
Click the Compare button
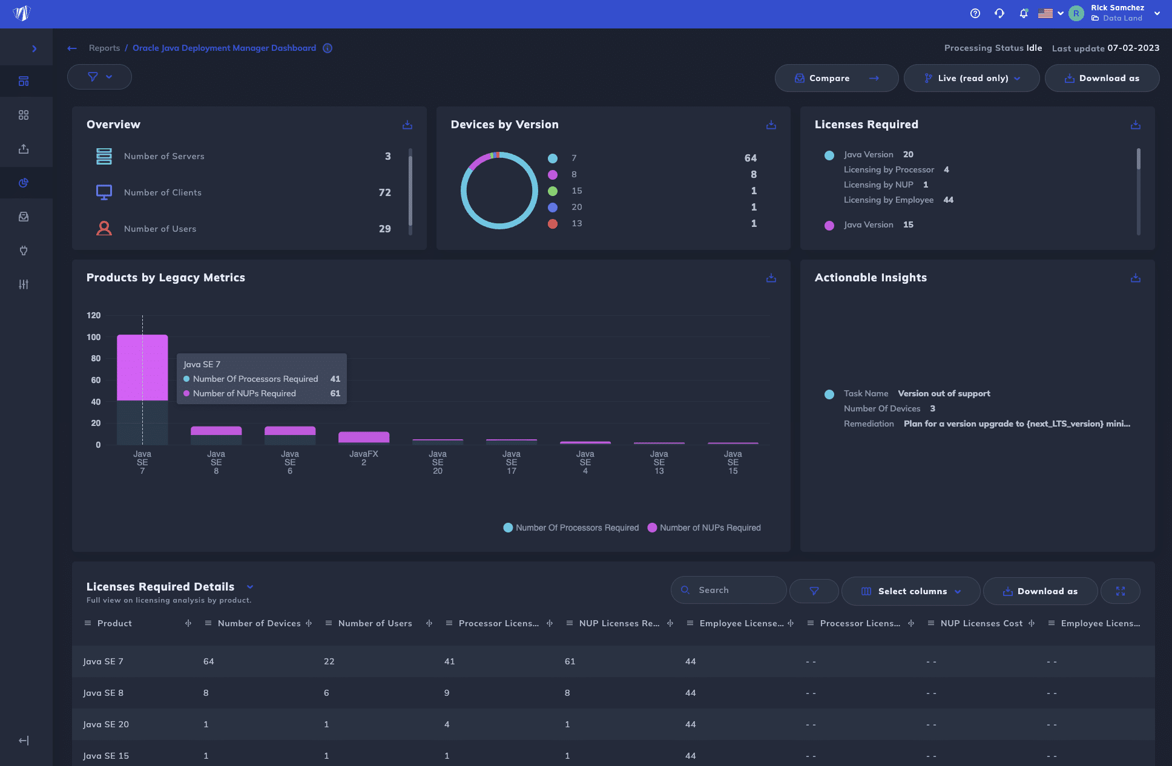837,78
